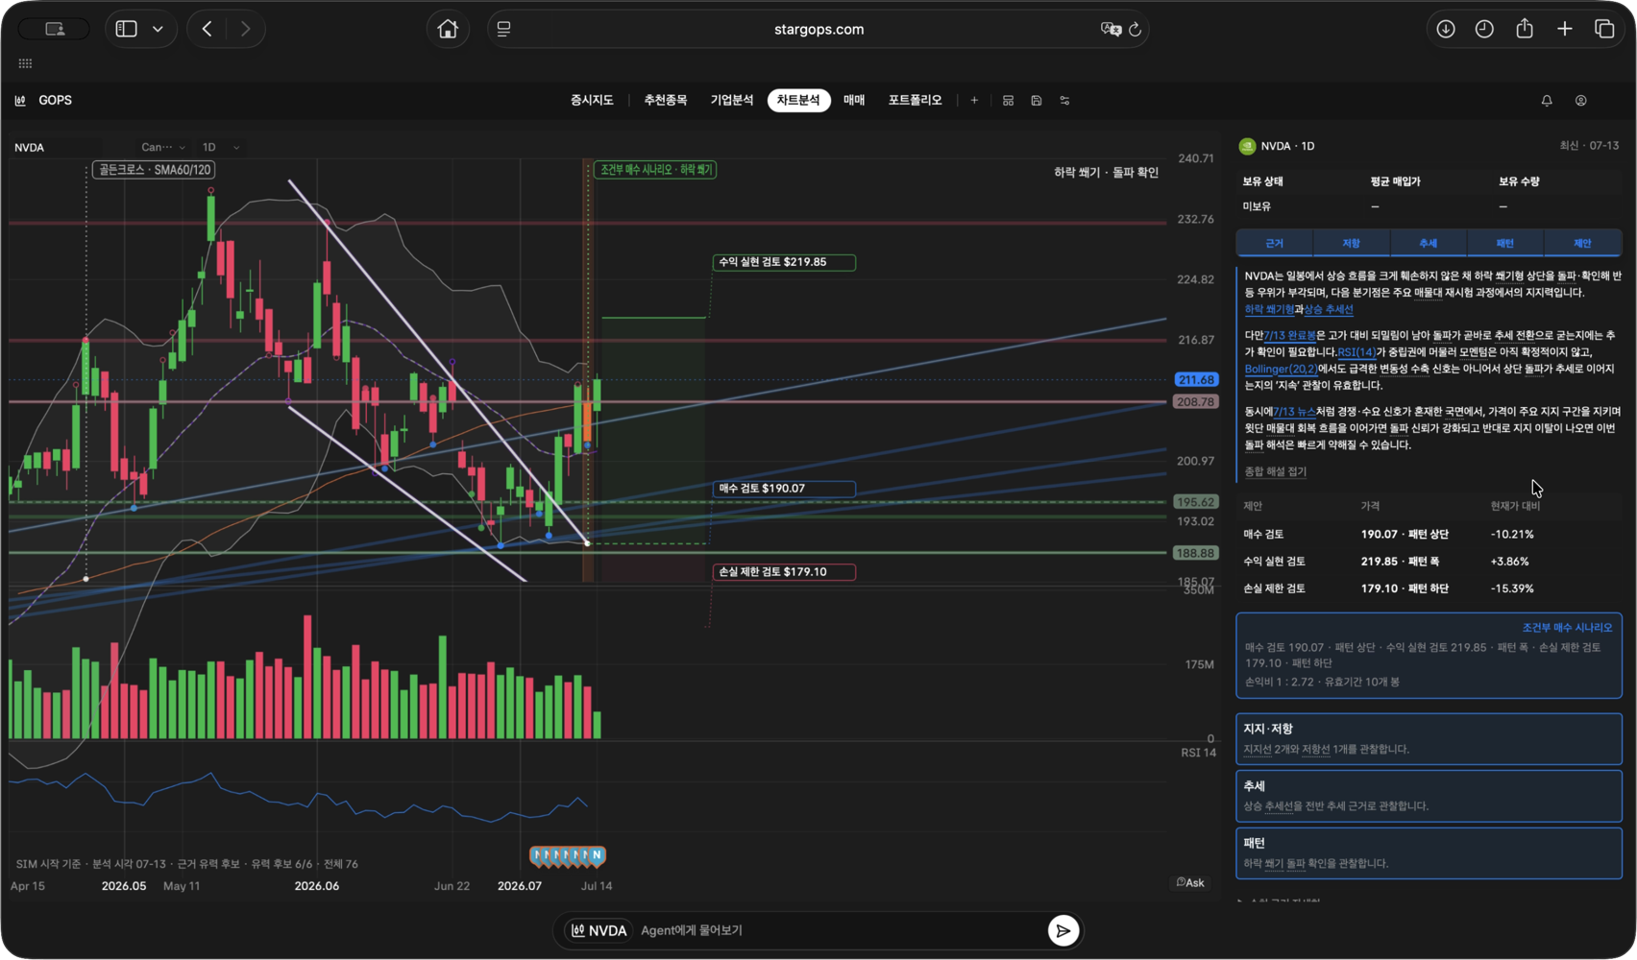The height and width of the screenshot is (960, 1637).
Task: Show the browser downloads
Action: pyautogui.click(x=1446, y=29)
